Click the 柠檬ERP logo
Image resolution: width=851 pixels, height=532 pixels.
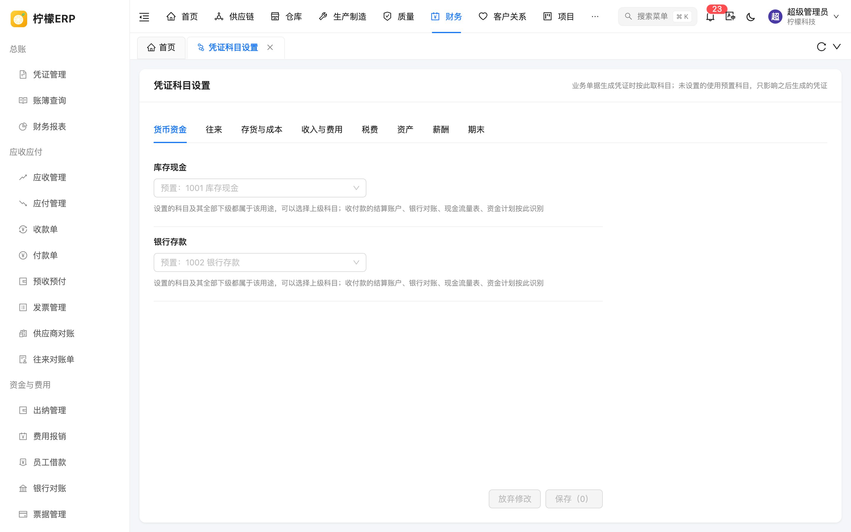pos(43,19)
